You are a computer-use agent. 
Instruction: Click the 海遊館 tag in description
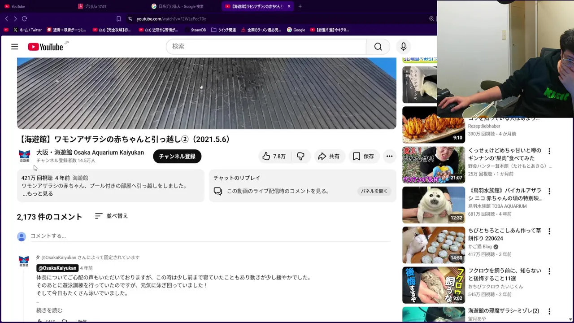pos(80,178)
